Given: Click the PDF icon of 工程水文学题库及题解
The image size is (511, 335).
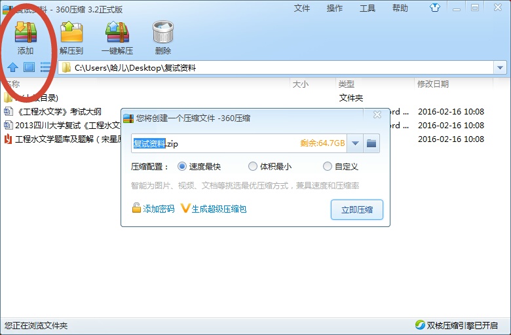Looking at the screenshot, I should point(8,139).
